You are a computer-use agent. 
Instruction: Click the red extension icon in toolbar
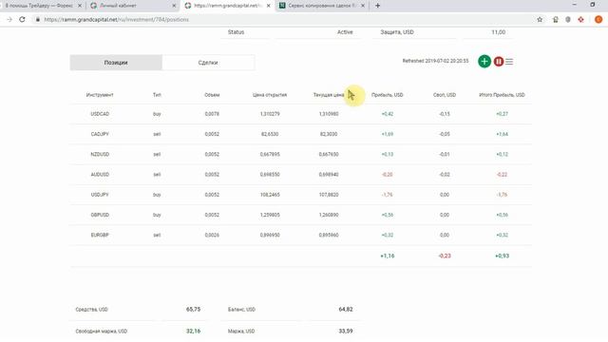580,19
